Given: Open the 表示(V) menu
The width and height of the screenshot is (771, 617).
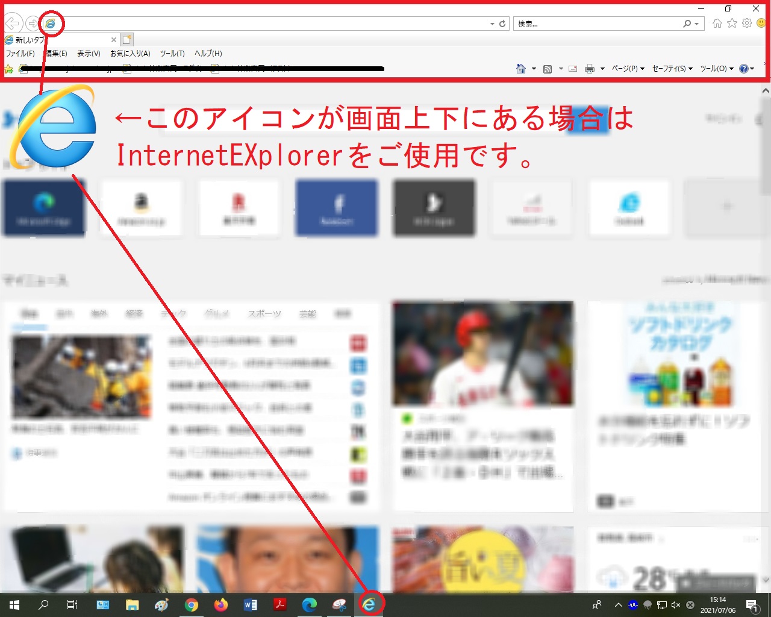Looking at the screenshot, I should tap(89, 54).
